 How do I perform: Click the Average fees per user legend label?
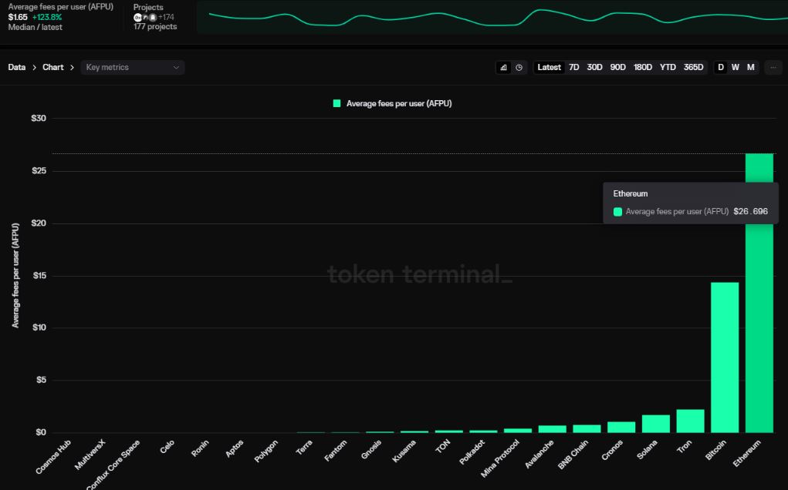point(399,103)
